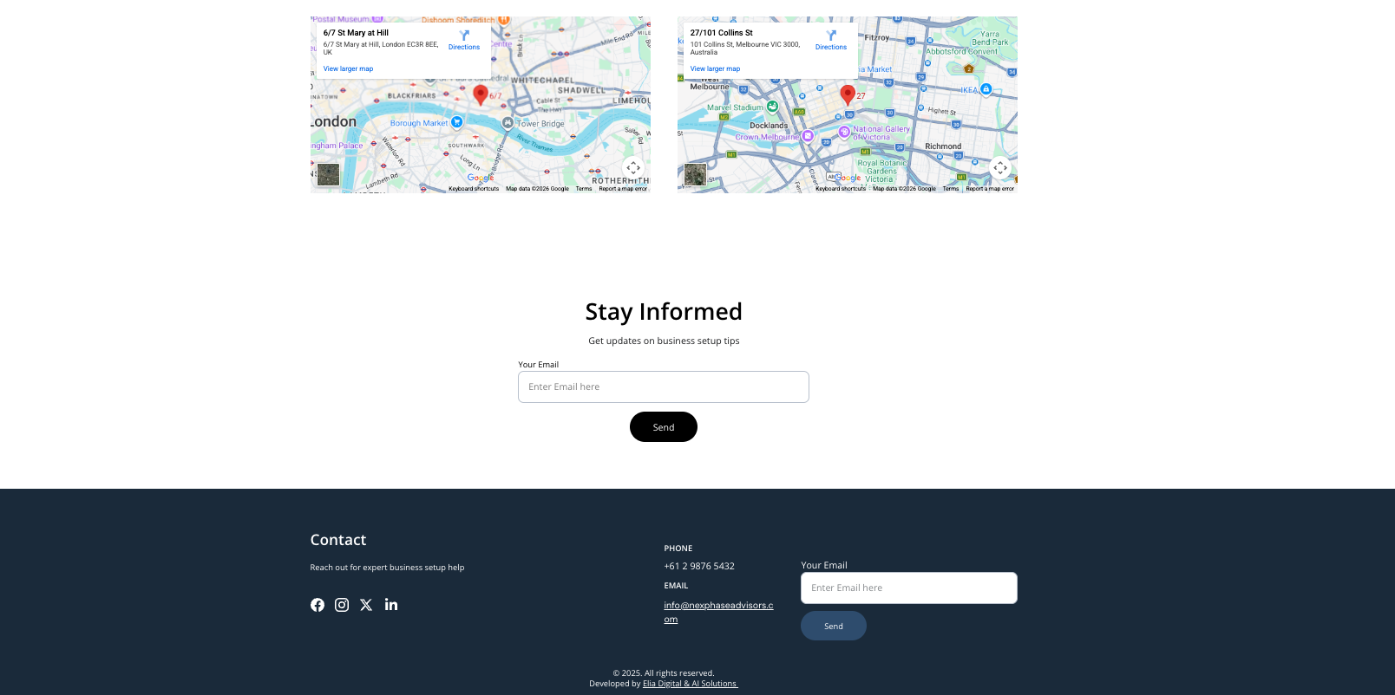
Task: Click the blue Send button in footer
Action: [834, 626]
